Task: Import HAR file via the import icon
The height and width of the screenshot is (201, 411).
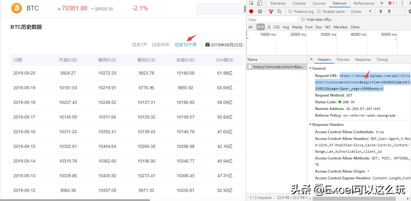Action: coord(381,11)
